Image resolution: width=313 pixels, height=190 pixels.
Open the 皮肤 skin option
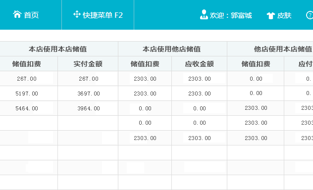click(284, 15)
